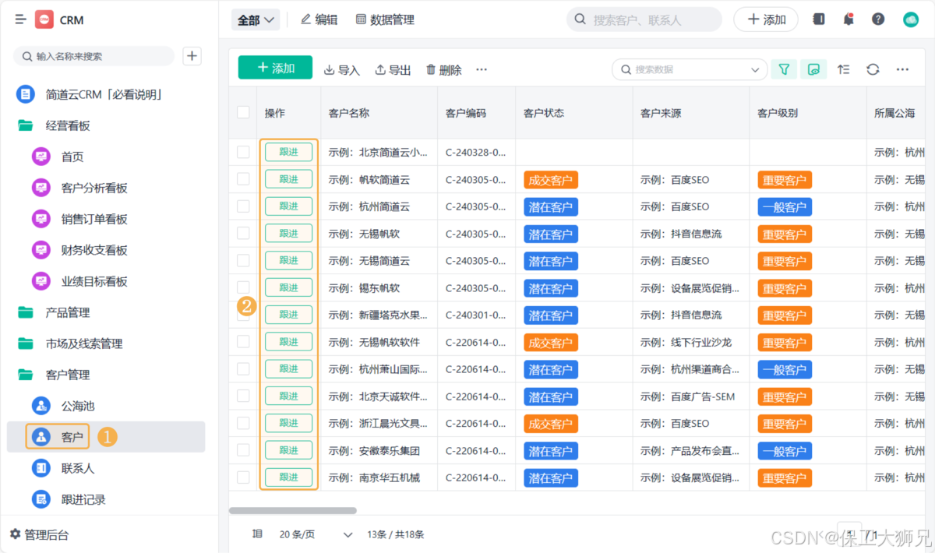Check the row for 杭州简道云
The image size is (935, 553).
243,206
